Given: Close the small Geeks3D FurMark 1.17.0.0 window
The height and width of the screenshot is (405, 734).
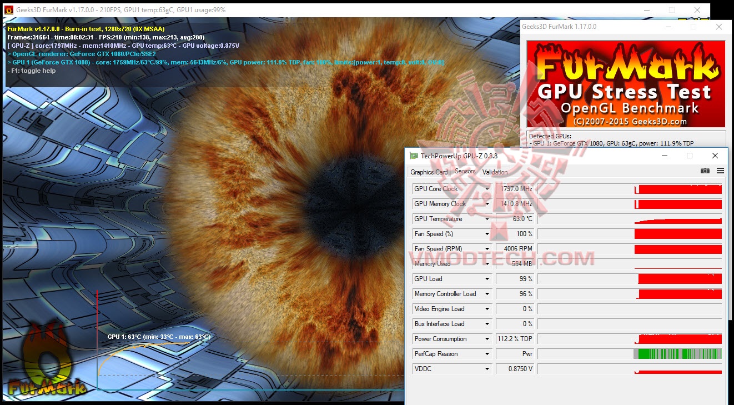Looking at the screenshot, I should coord(719,27).
